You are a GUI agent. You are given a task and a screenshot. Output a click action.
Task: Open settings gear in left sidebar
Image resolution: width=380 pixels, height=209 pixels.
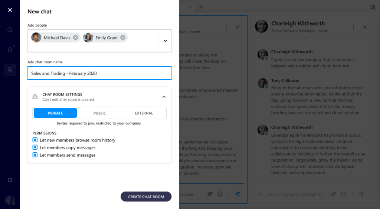point(10,180)
